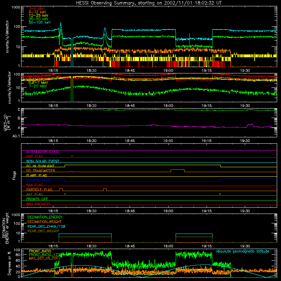Click the 'DECIMATION_WEIGHT' legend label

click(45, 222)
